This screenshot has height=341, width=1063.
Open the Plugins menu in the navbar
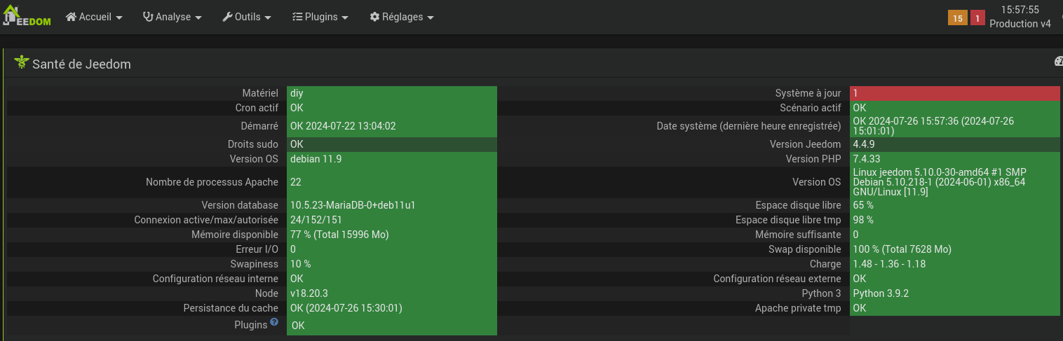pyautogui.click(x=322, y=17)
